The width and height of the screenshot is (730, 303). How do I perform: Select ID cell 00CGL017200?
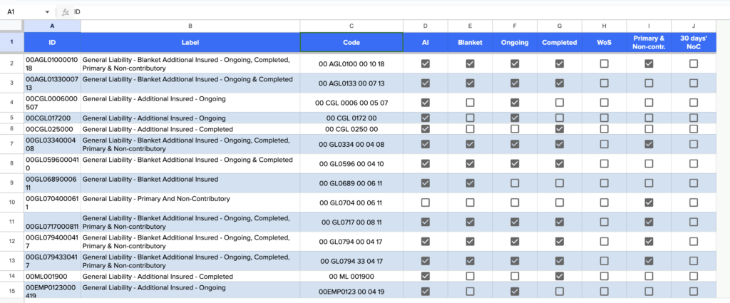(x=52, y=118)
